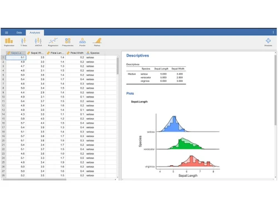Viewport: 278px width, 209px height.
Task: Select row header number 20
Action: point(3,140)
